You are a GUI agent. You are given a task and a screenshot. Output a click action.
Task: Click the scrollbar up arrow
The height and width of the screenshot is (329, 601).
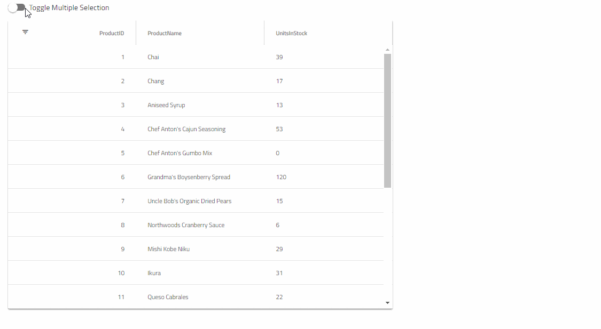[x=387, y=49]
